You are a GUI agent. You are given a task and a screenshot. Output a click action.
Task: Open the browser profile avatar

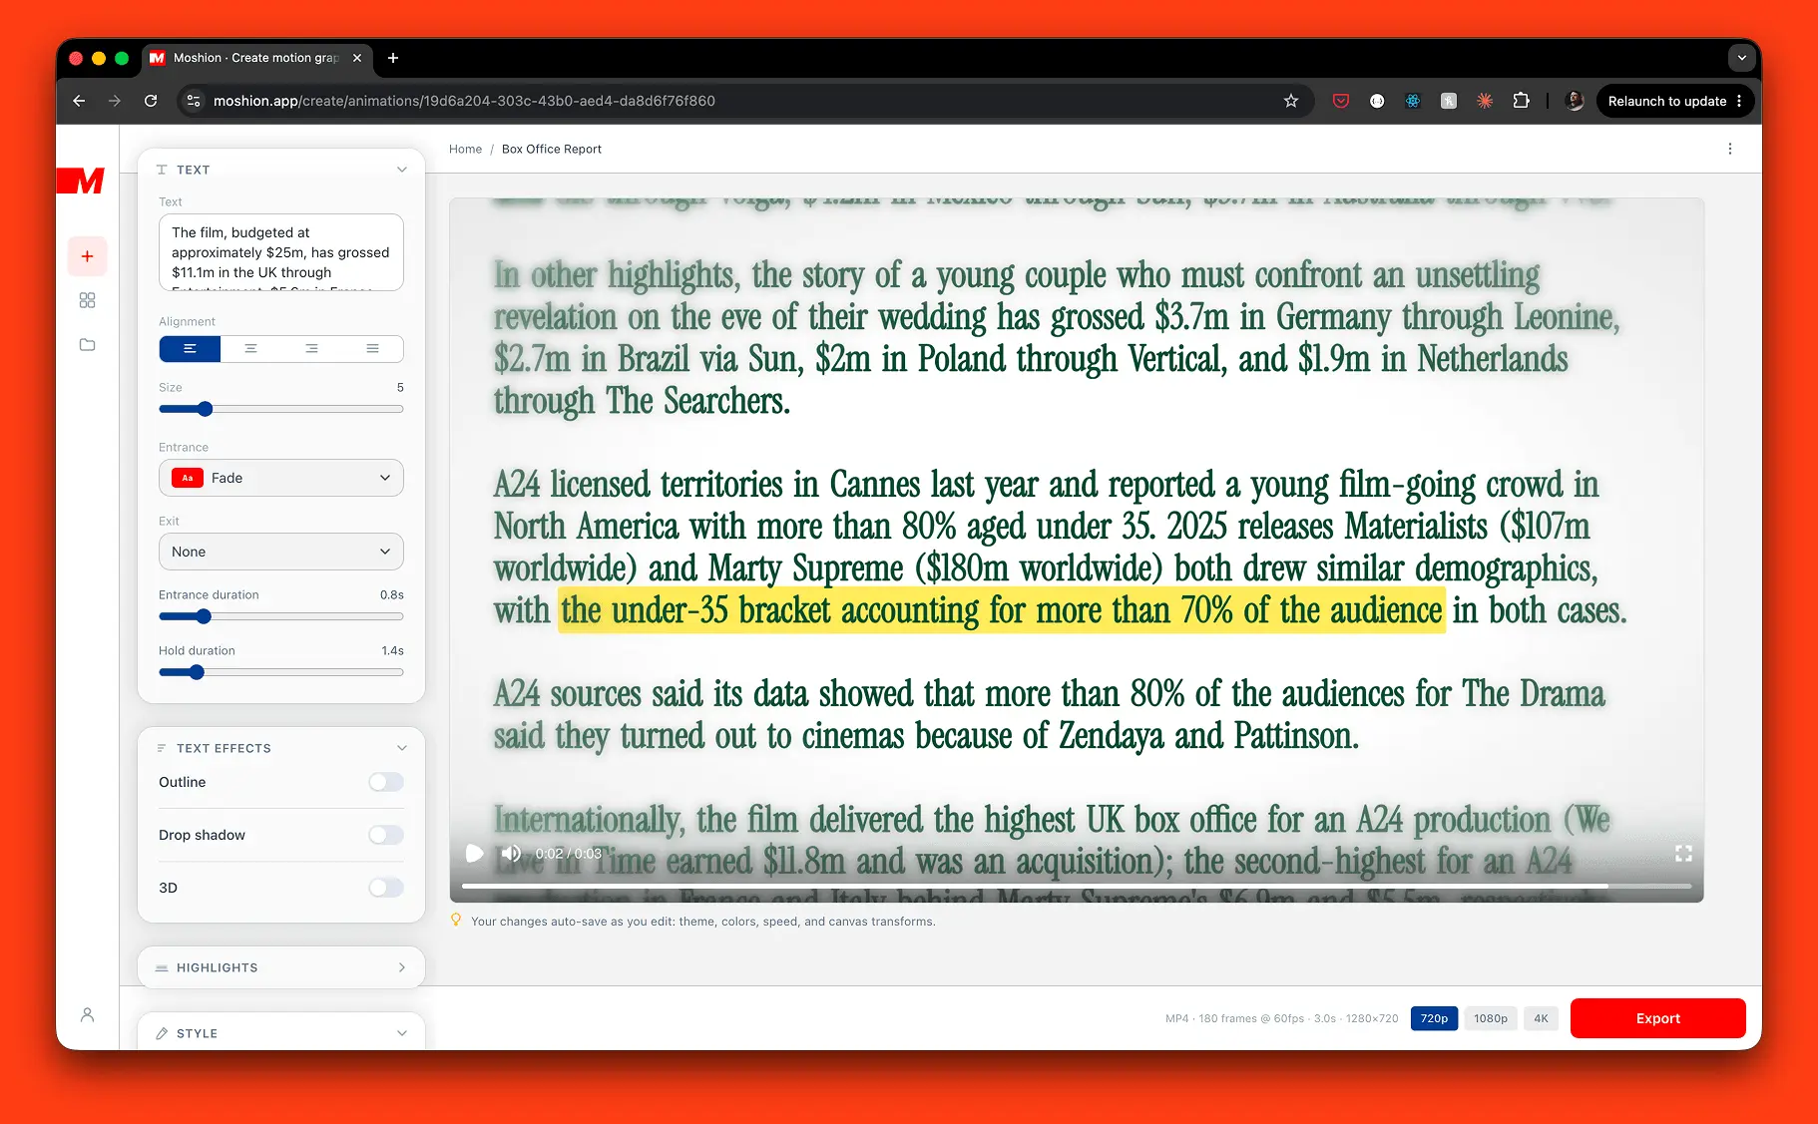pos(1575,101)
